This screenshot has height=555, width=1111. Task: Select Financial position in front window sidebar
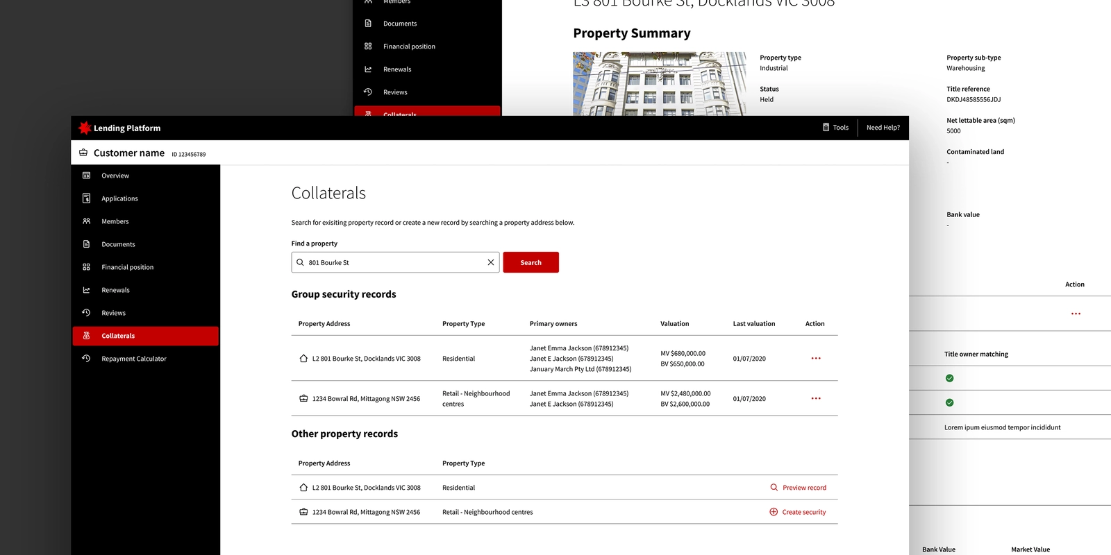coord(146,267)
